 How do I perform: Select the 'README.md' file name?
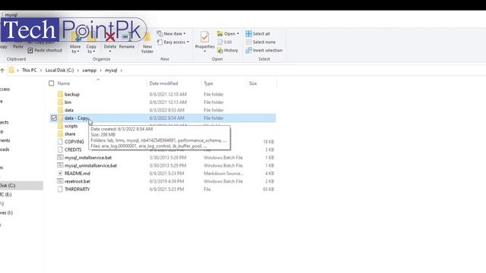(77, 174)
